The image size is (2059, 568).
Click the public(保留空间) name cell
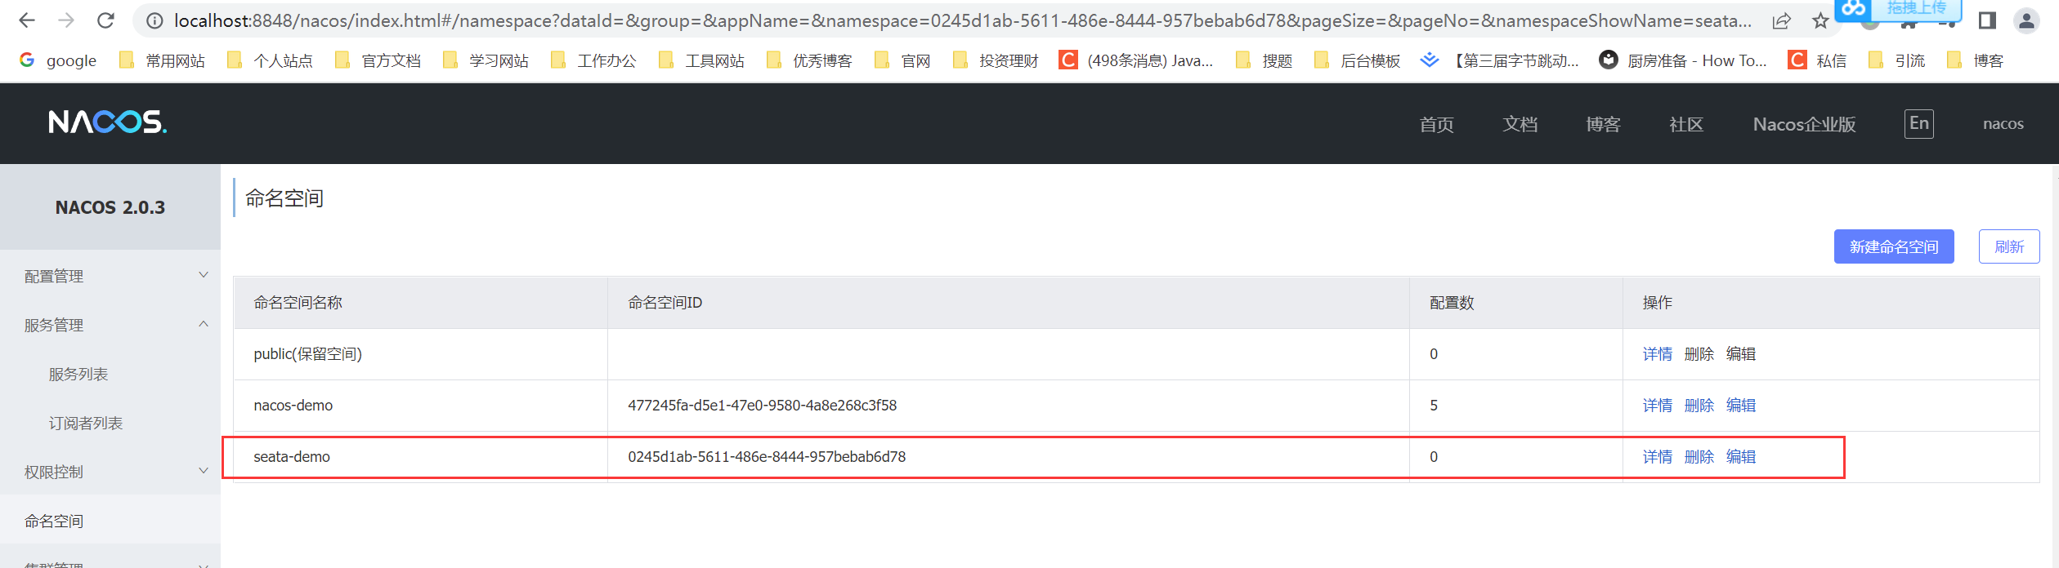click(x=421, y=354)
